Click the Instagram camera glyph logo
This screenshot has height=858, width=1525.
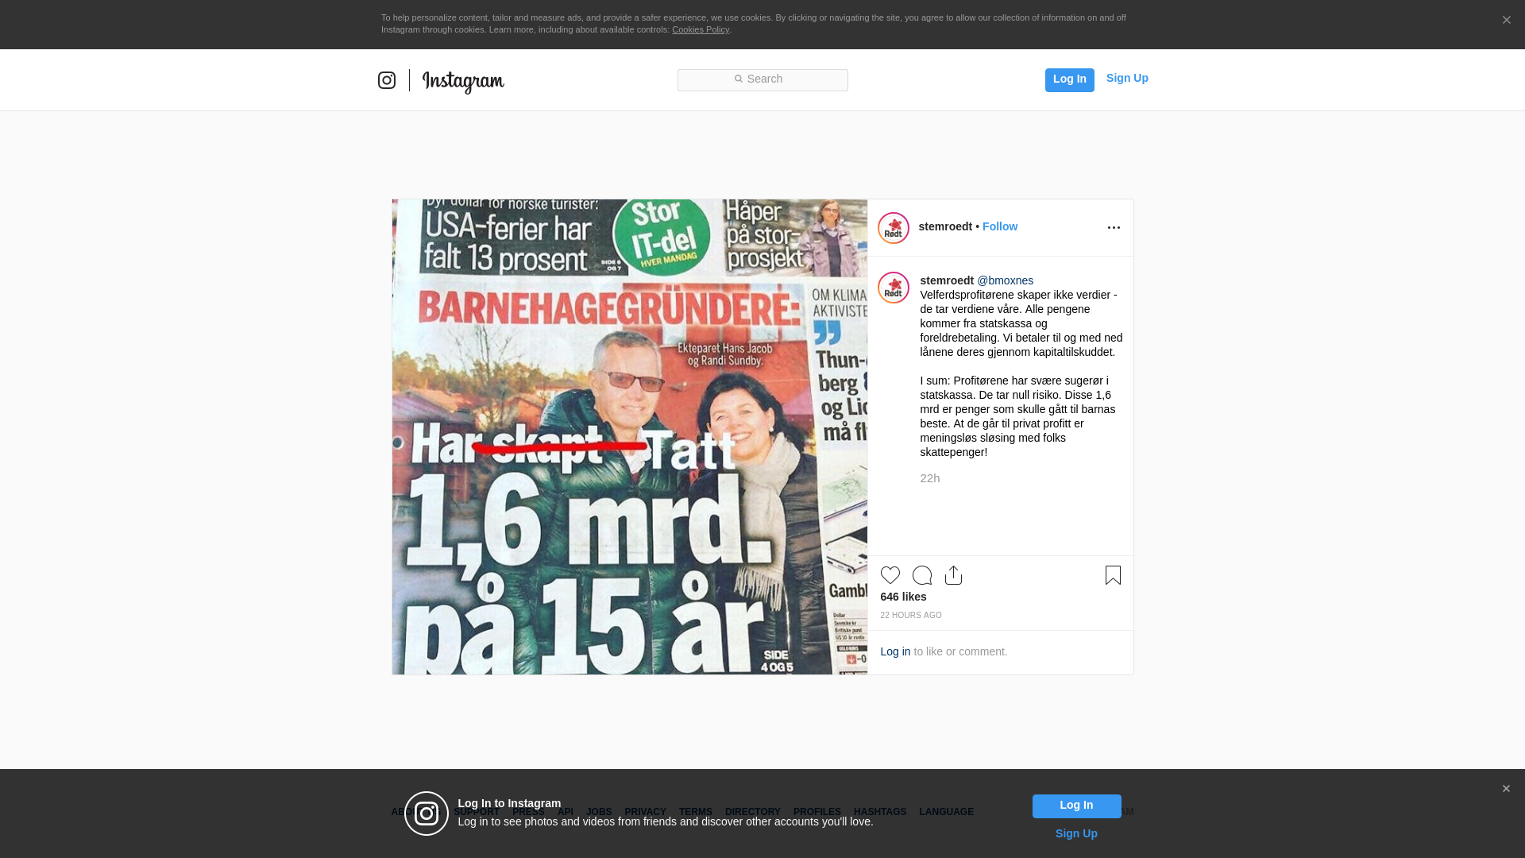(x=387, y=80)
